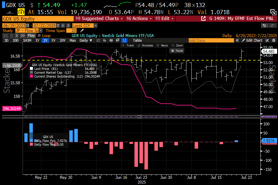The width and height of the screenshot is (278, 185).
Task: Select the highlighted OHLC bar chart icon
Action: (x=124, y=41)
